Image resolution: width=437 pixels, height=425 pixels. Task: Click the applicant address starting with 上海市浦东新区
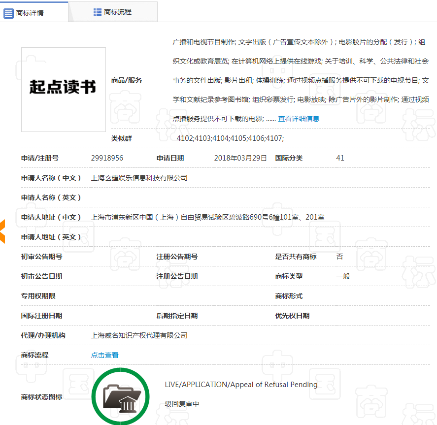(x=207, y=217)
